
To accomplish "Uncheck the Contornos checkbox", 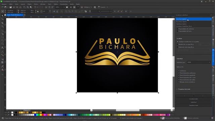I will pos(178,71).
